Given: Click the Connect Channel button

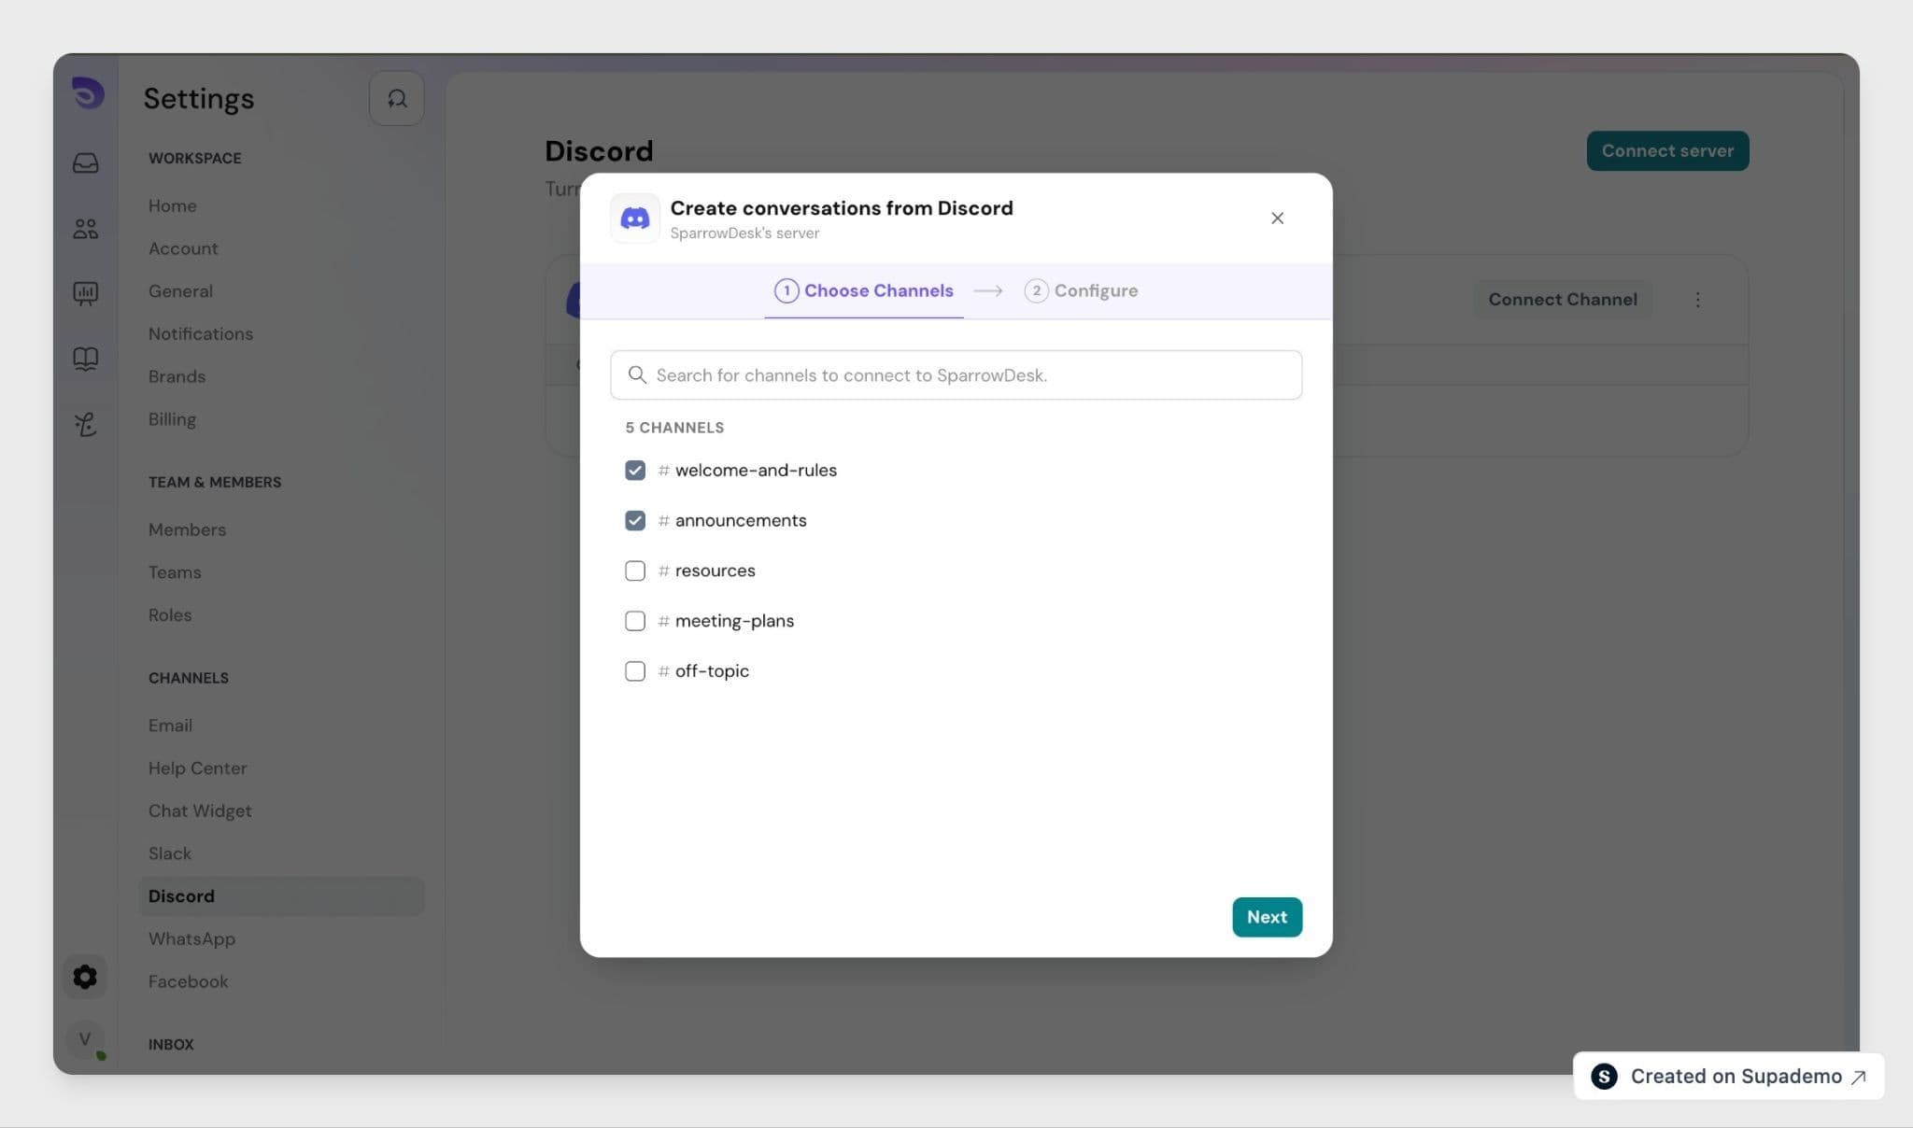Looking at the screenshot, I should point(1563,300).
